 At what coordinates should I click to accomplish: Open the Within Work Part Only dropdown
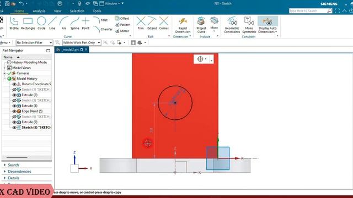(82, 42)
